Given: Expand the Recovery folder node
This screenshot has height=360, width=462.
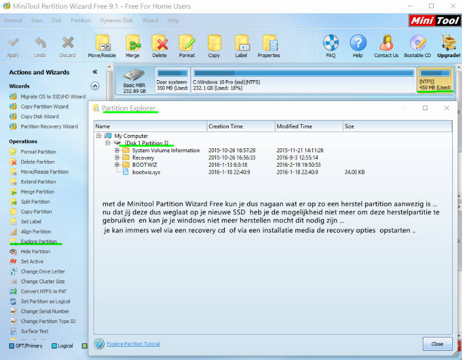Looking at the screenshot, I should [117, 157].
